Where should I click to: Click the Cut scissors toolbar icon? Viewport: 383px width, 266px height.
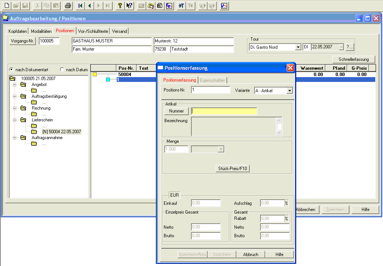(x=37, y=6)
